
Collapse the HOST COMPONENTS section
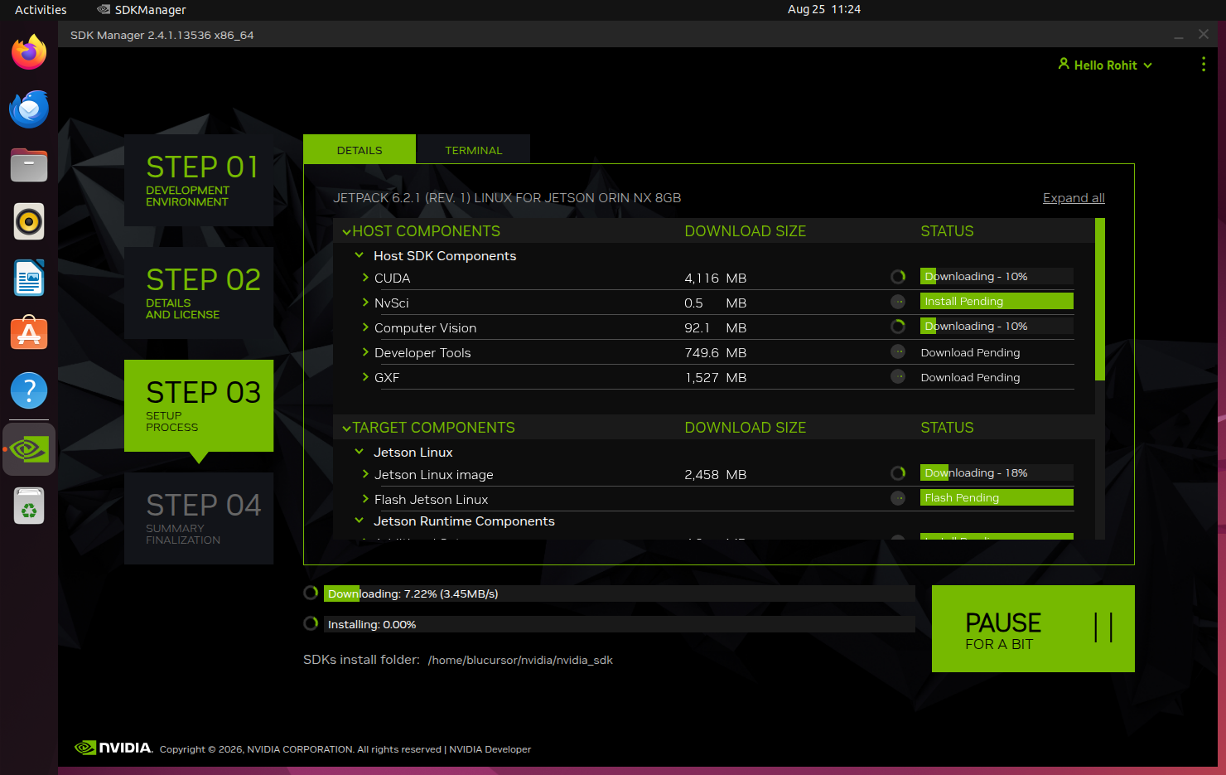(347, 232)
